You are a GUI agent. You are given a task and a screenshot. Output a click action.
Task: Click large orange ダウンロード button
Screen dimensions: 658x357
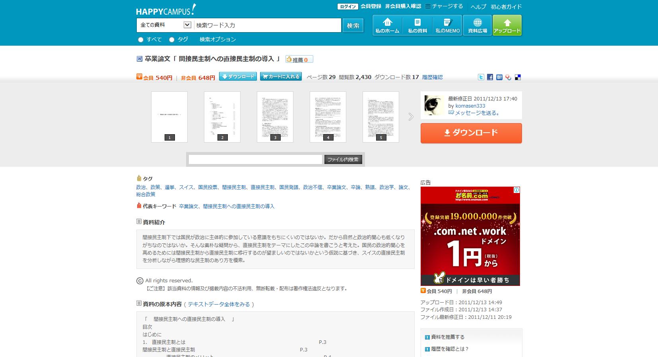[471, 133]
